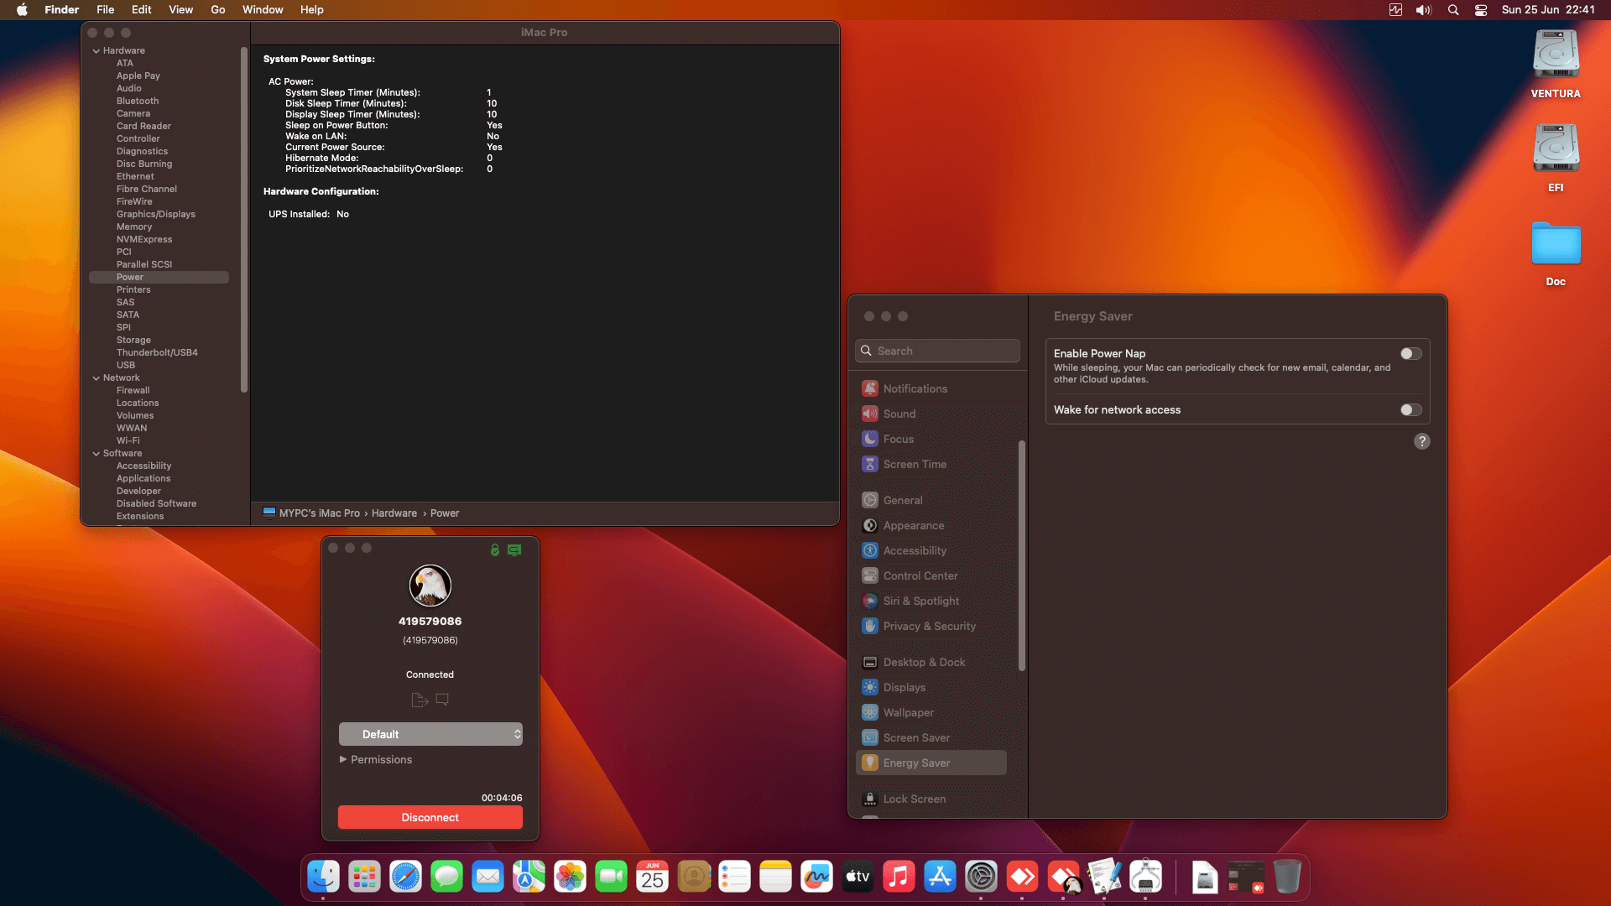Select Control Center in System Settings sidebar

(x=933, y=575)
